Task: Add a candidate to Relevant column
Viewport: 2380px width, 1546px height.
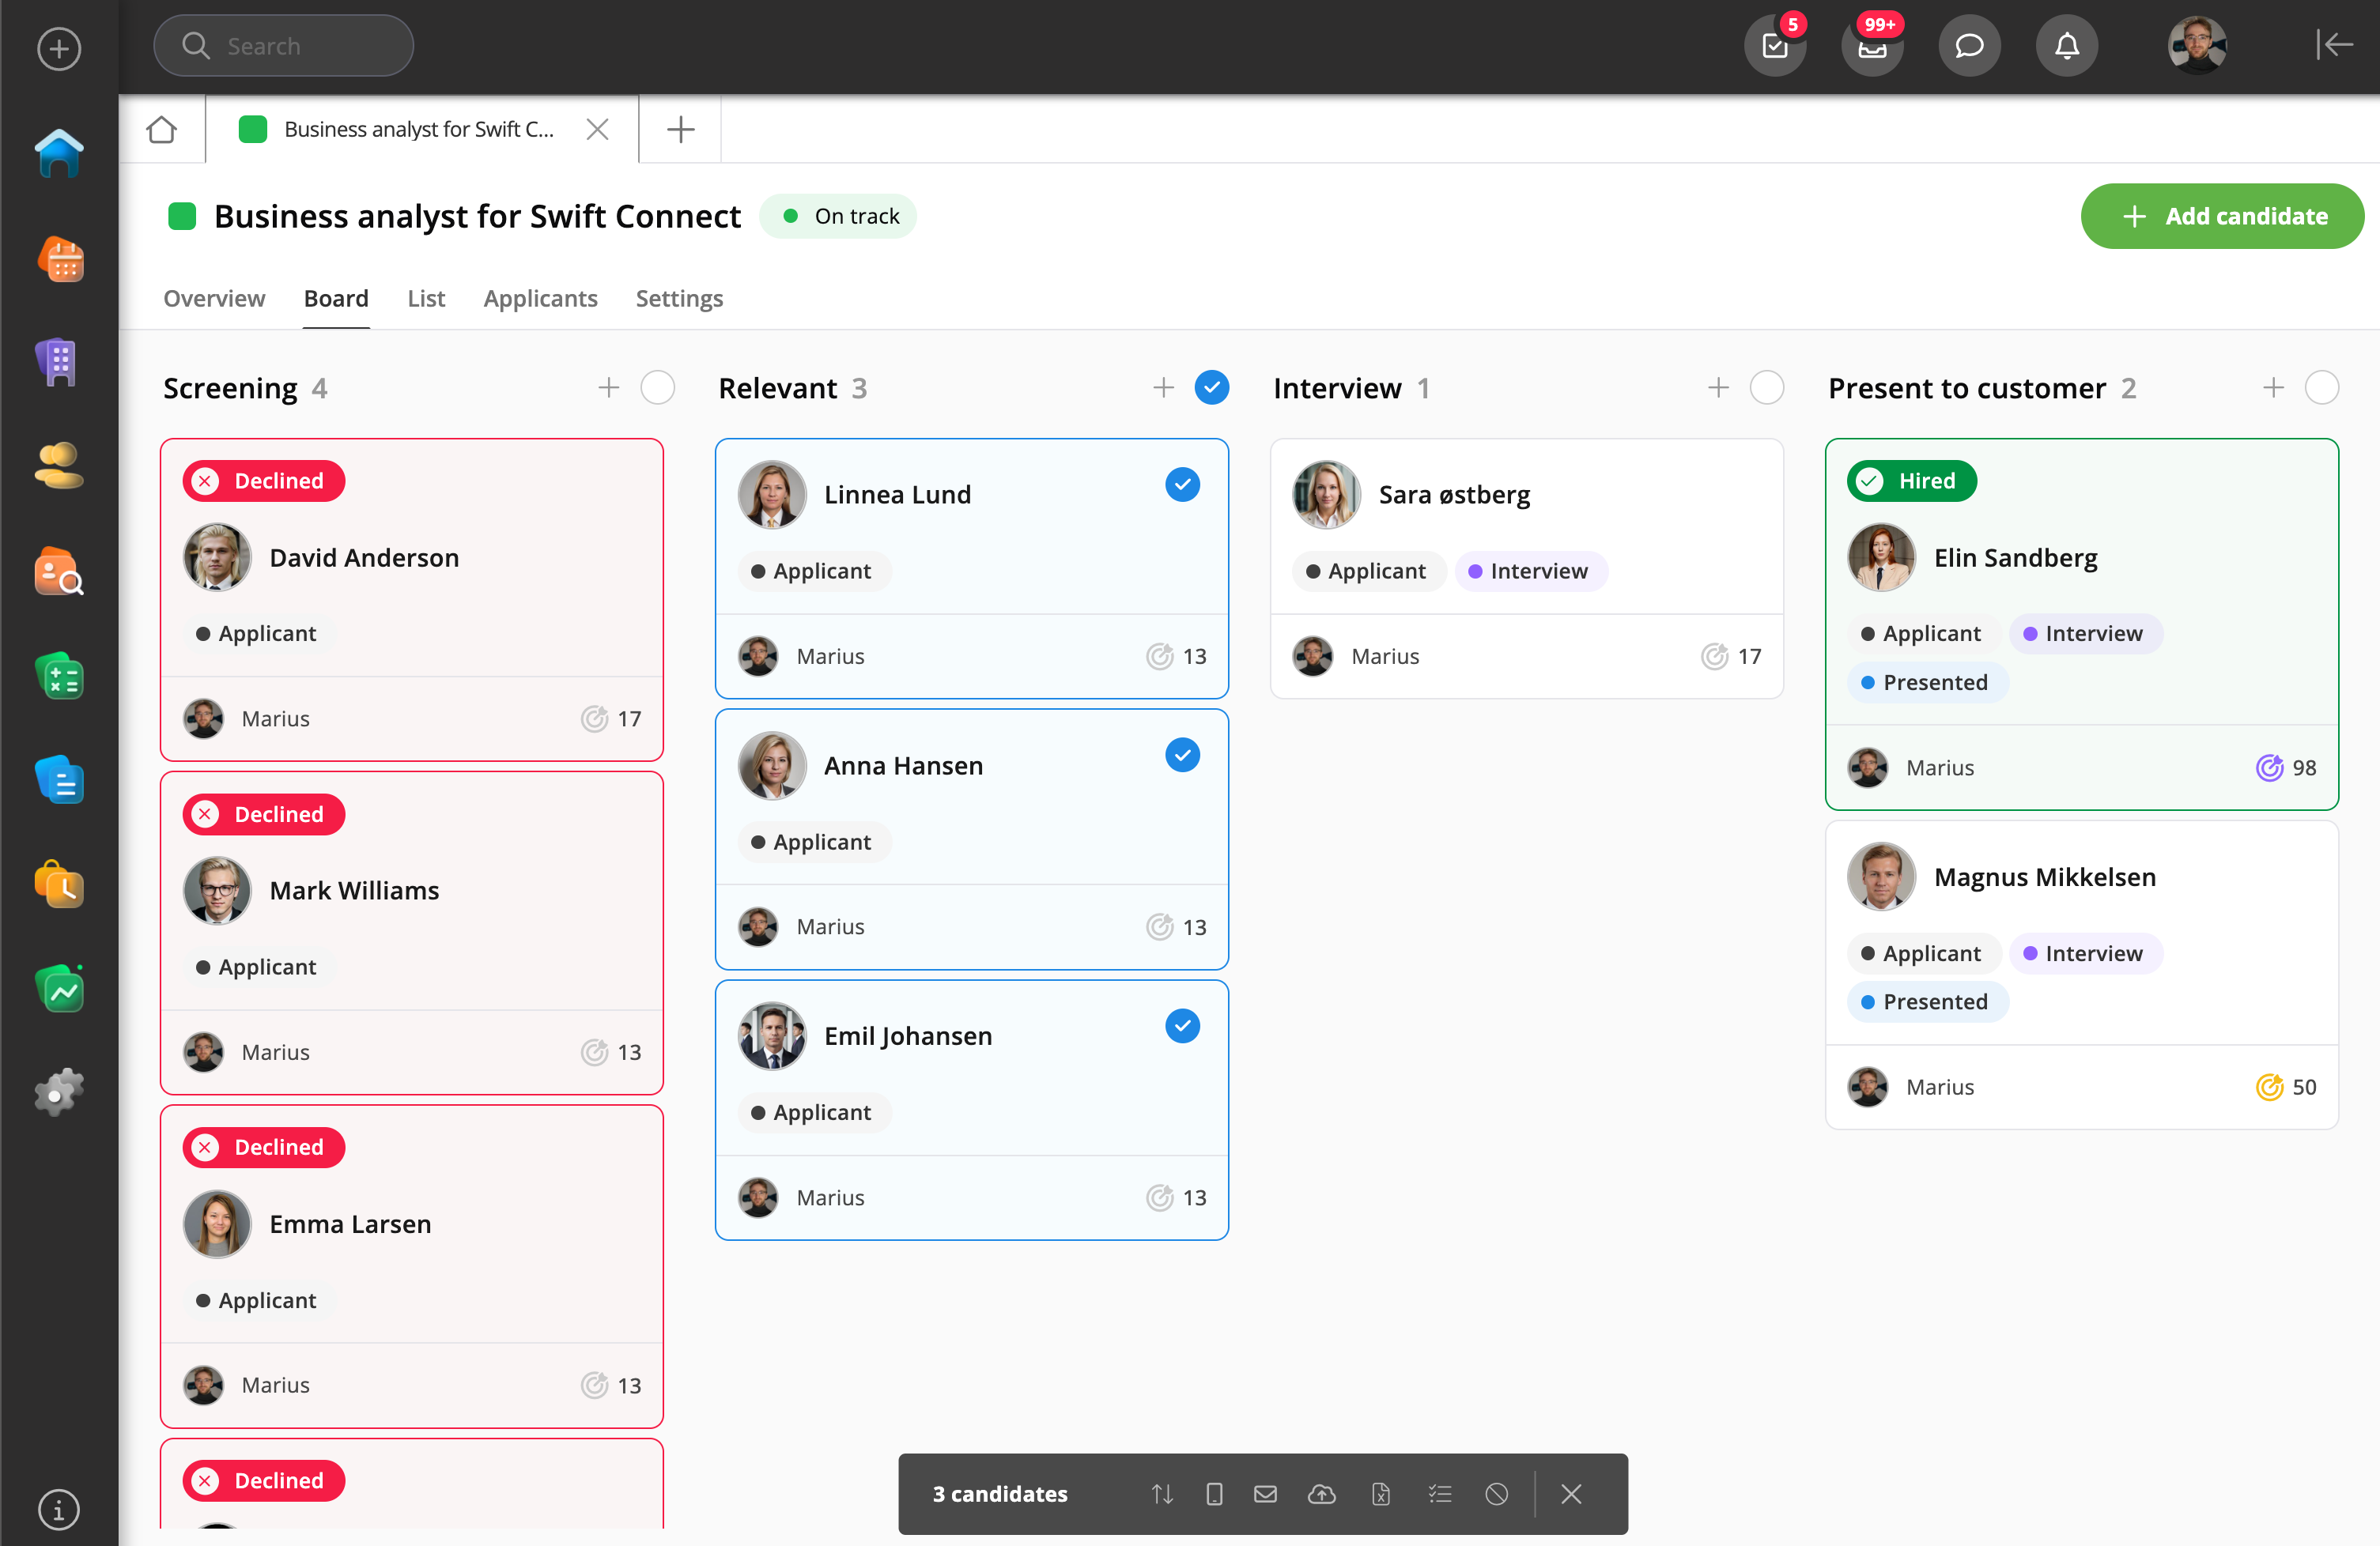Action: 1163,388
